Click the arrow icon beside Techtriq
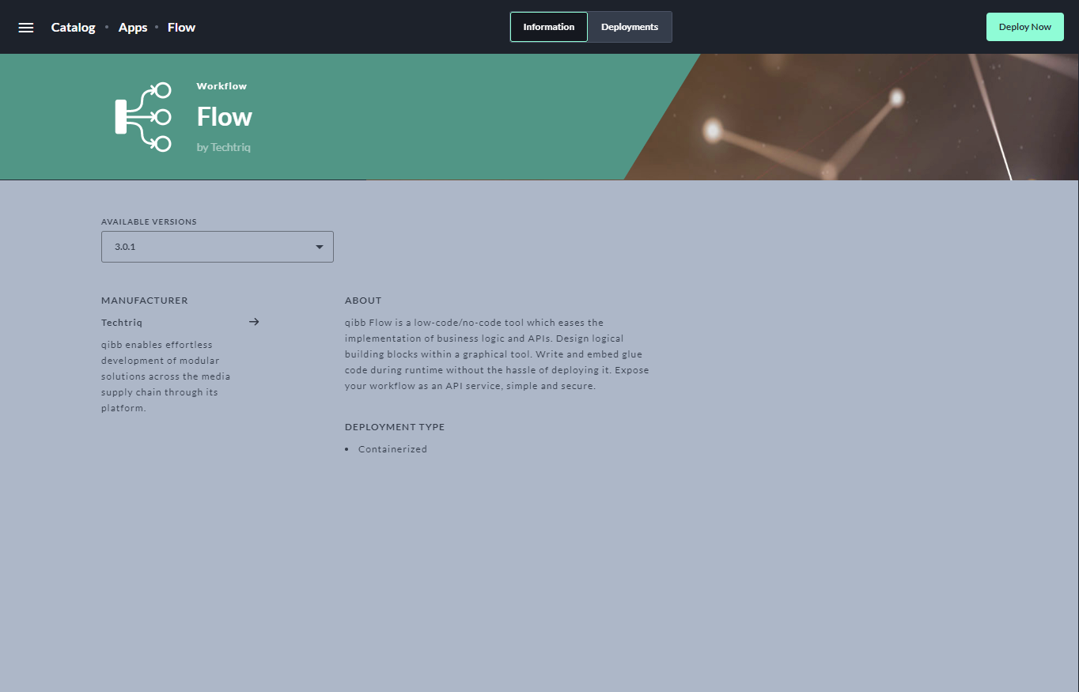This screenshot has height=692, width=1079. tap(254, 322)
